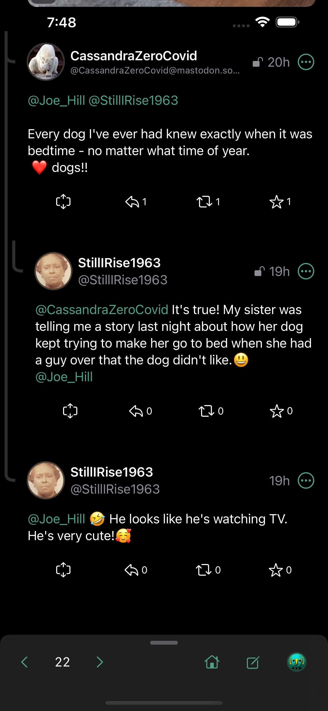Boost CassandraZeroCovid's post about dogs
328x711 pixels.
(205, 202)
